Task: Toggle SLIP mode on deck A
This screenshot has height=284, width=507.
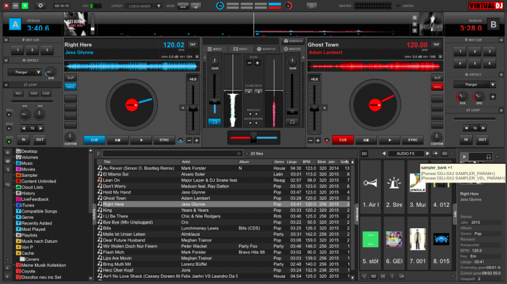Action: (70, 77)
